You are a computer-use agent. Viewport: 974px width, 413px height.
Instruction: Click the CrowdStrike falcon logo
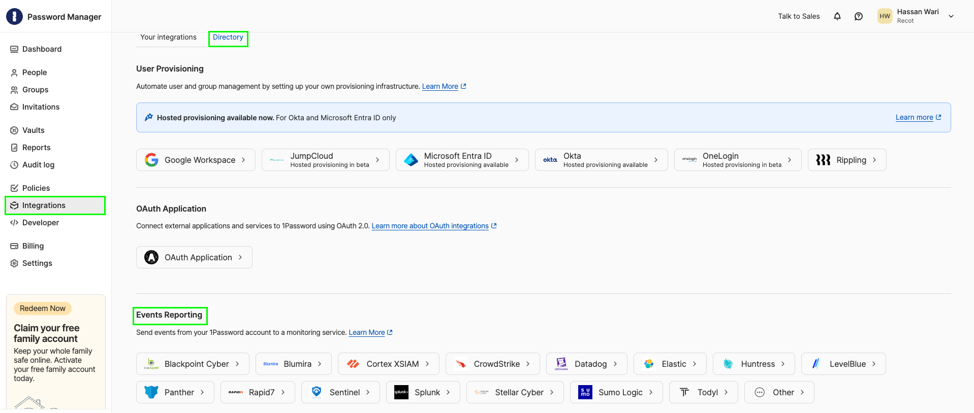coord(461,364)
